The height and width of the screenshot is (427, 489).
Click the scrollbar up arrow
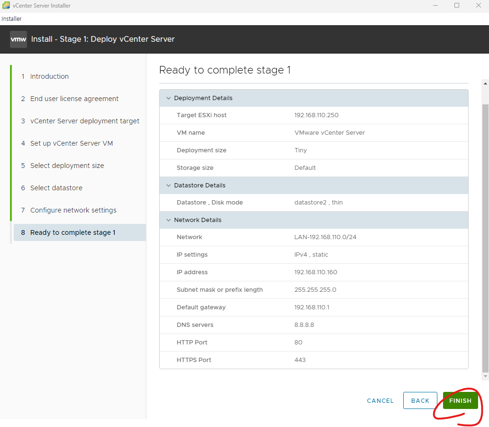coord(485,84)
